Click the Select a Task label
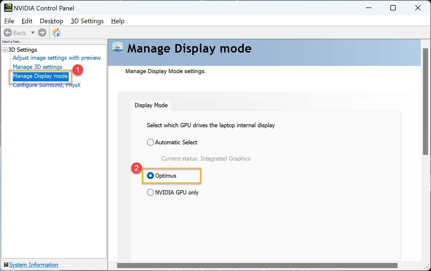 tap(12, 42)
